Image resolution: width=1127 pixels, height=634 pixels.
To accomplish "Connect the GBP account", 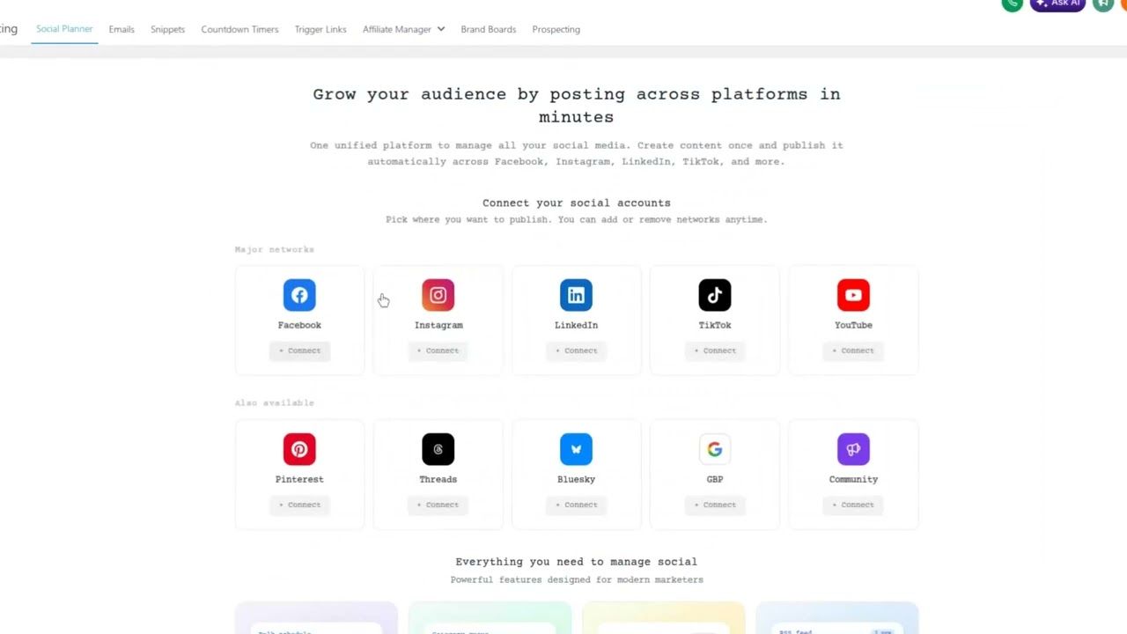I will tap(715, 505).
